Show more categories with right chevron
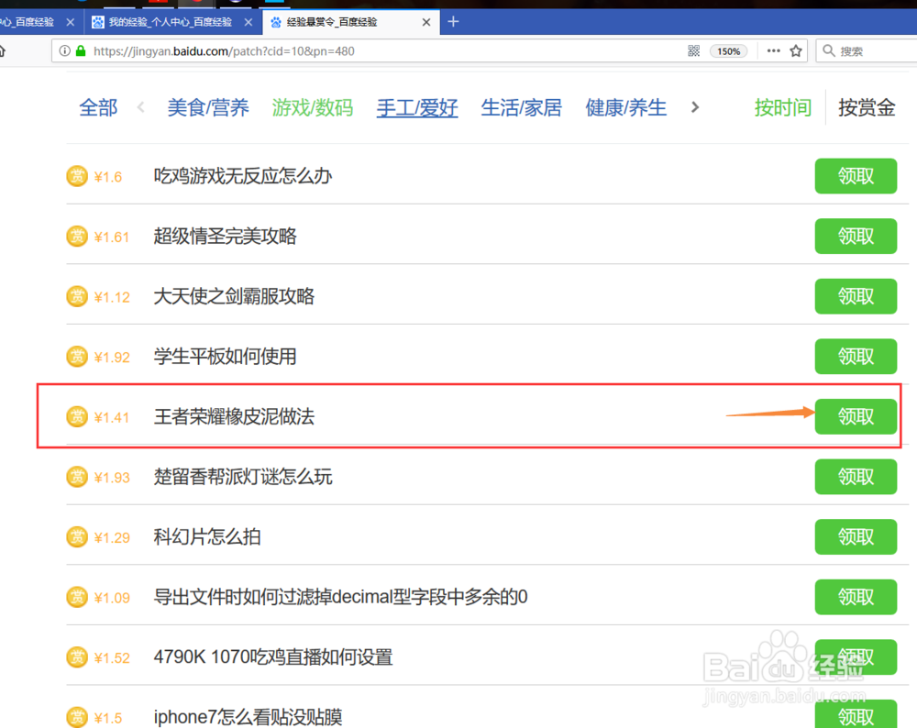 point(695,107)
